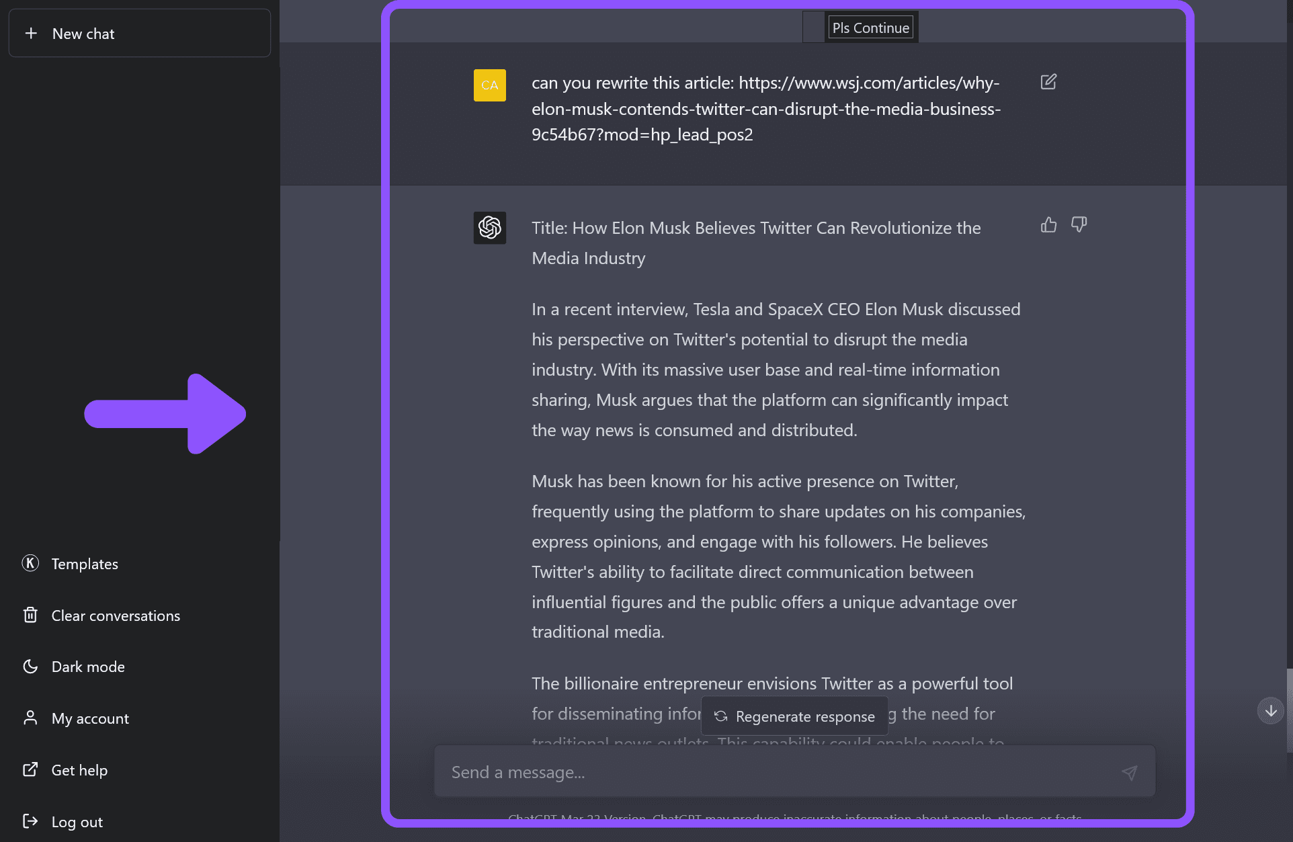The image size is (1293, 842).
Task: Start a New chat
Action: 139,34
